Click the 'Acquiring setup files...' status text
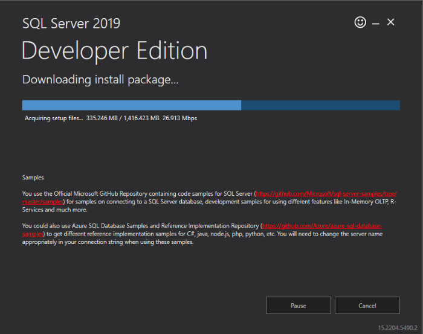Screen dimensions: 423x334 pyautogui.click(x=54, y=118)
